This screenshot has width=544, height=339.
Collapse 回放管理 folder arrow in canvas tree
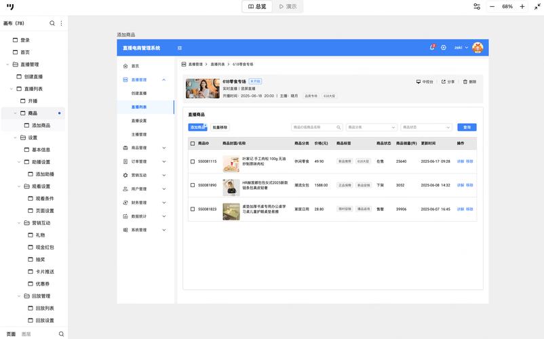pos(19,296)
